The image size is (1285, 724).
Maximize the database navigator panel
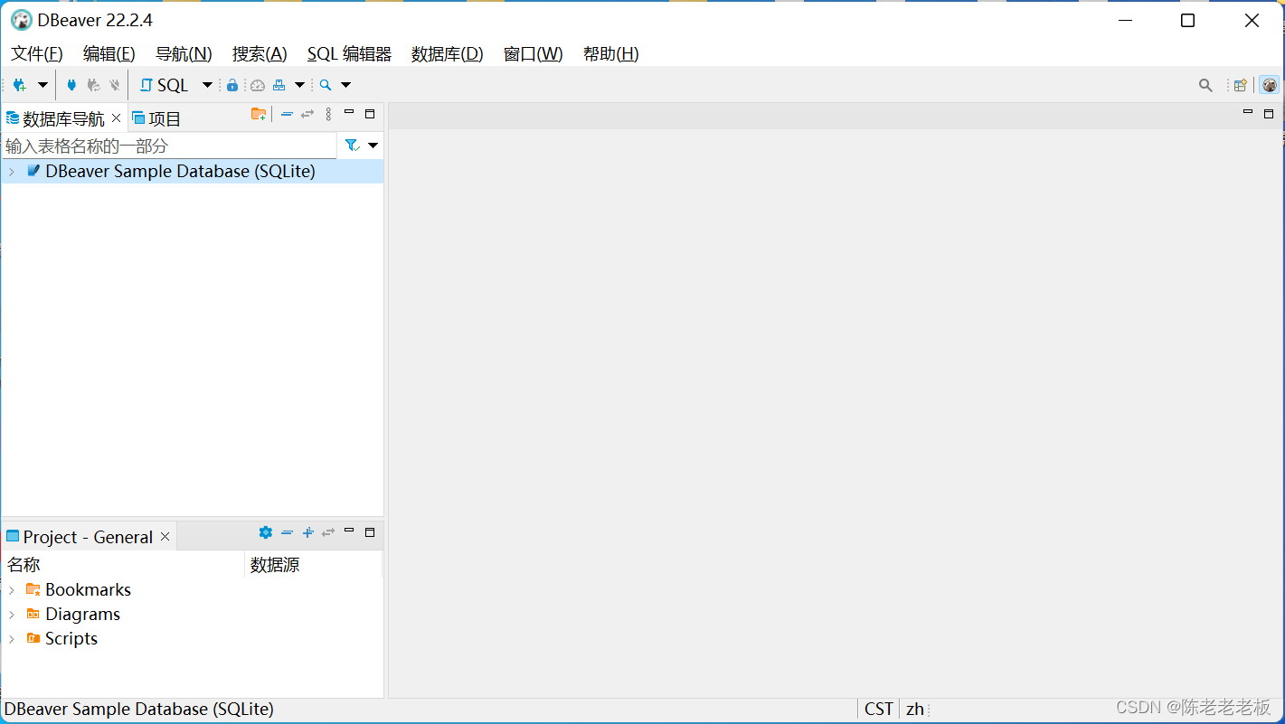(370, 114)
